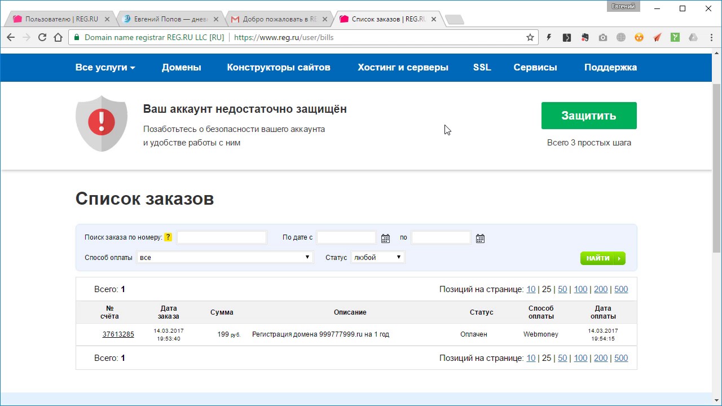
Task: Close the 'Пользователю | REG.RU' tab
Action: click(x=107, y=19)
